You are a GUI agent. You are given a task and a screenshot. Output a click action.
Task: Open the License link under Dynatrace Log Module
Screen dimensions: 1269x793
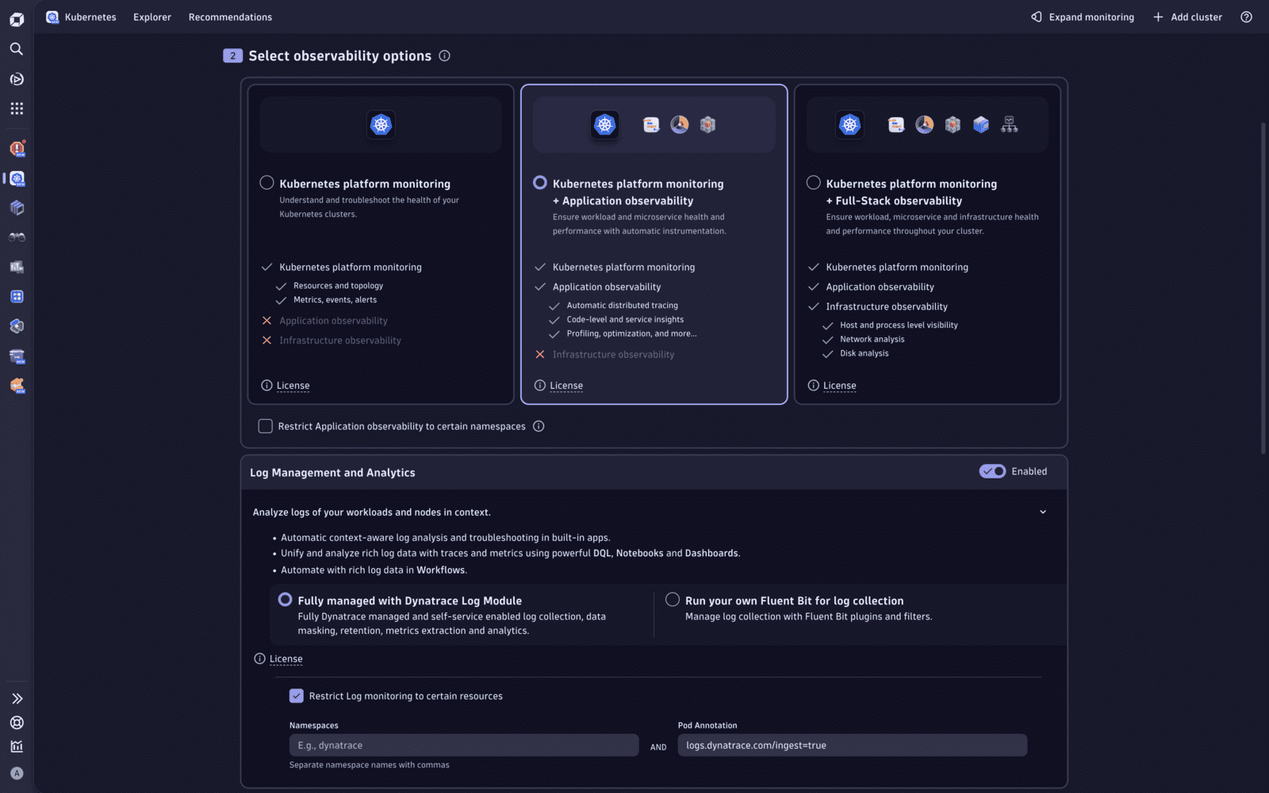285,658
